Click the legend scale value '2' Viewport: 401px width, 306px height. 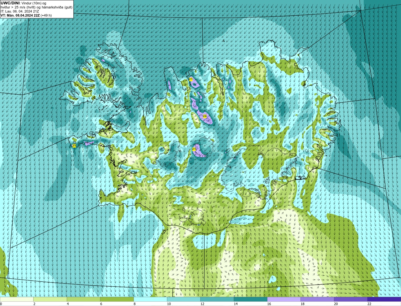(34, 304)
